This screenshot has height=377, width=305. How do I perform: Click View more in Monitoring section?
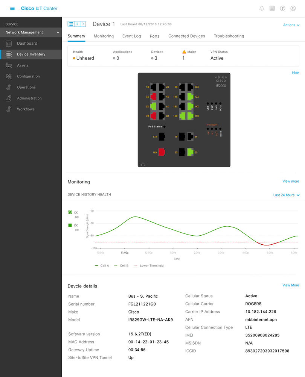[291, 181]
